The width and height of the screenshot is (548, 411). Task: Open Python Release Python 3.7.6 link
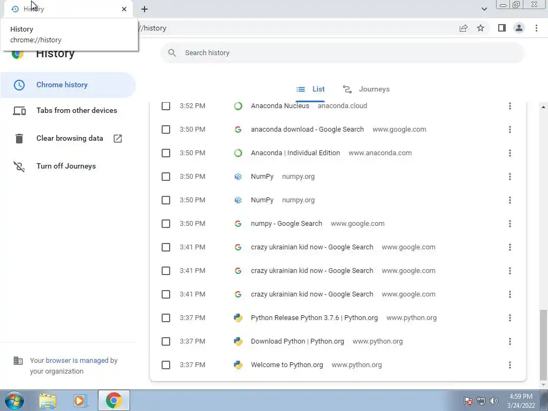314,318
